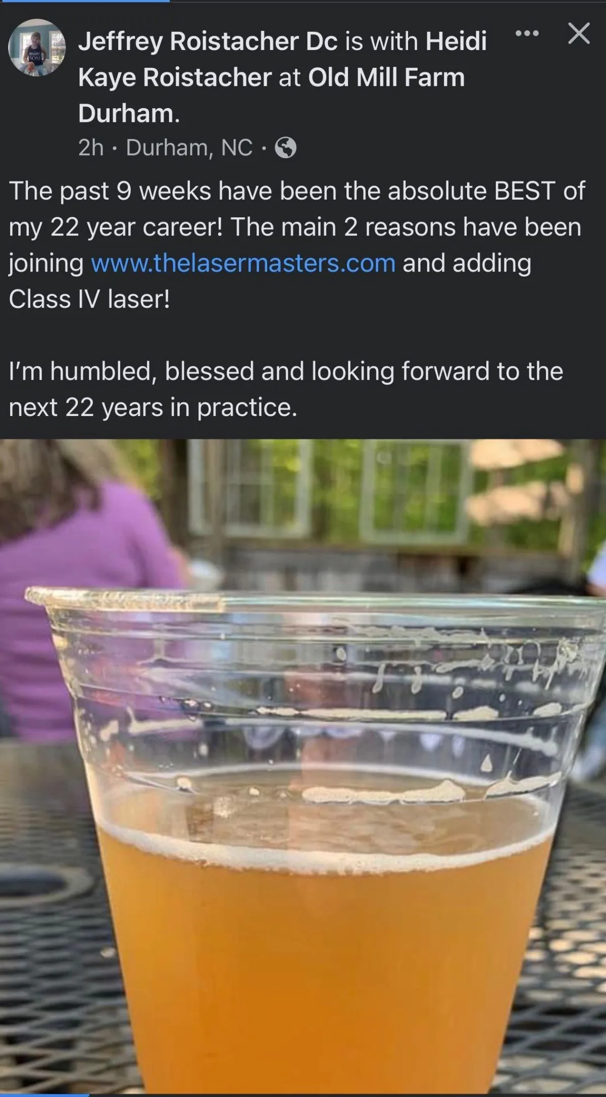Open Heidi Kaye Roistacher's tagged profile
This screenshot has height=1097, width=606.
click(x=282, y=59)
